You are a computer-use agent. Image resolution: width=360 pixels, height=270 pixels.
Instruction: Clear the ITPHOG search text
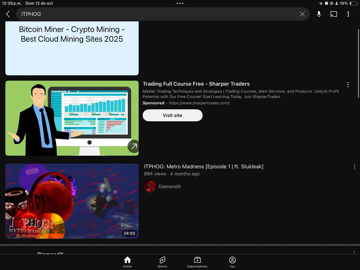point(302,14)
